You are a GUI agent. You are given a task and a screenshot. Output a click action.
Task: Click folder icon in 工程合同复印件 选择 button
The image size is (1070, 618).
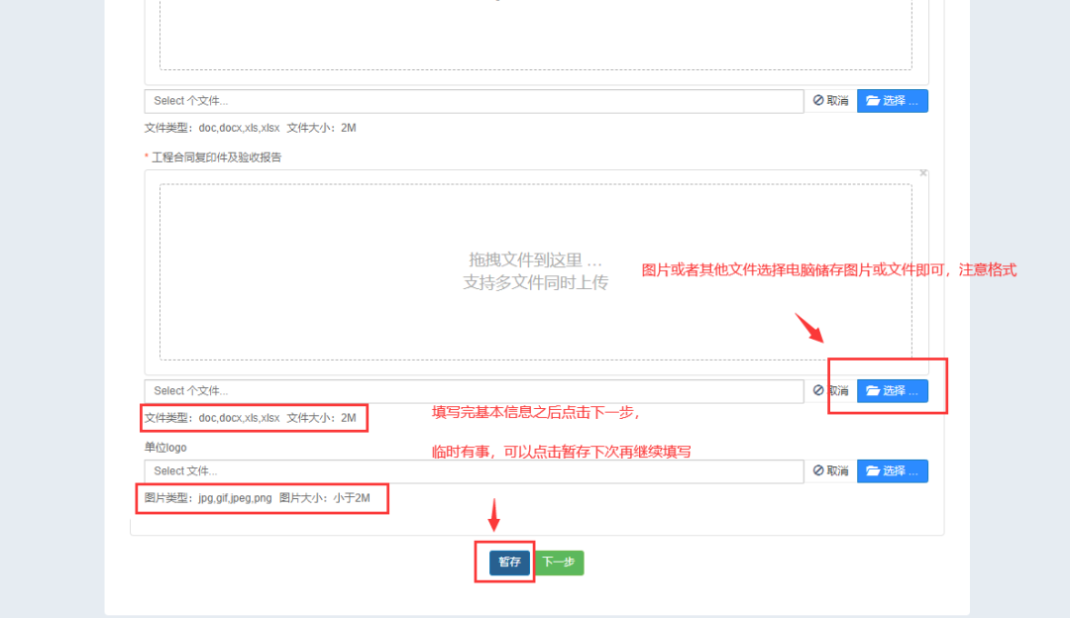873,391
